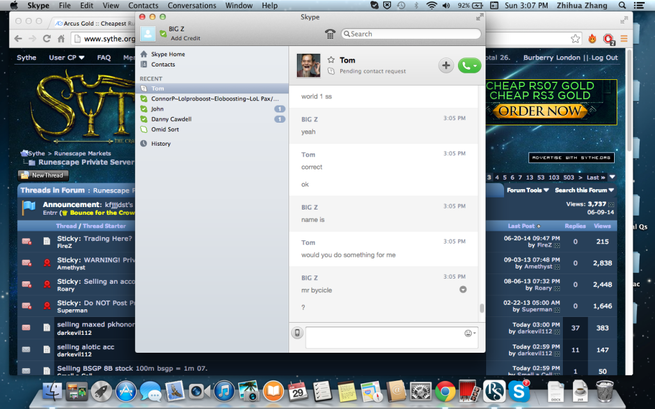655x409 pixels.
Task: Open the Danny Cawdell conversation
Action: pos(212,120)
